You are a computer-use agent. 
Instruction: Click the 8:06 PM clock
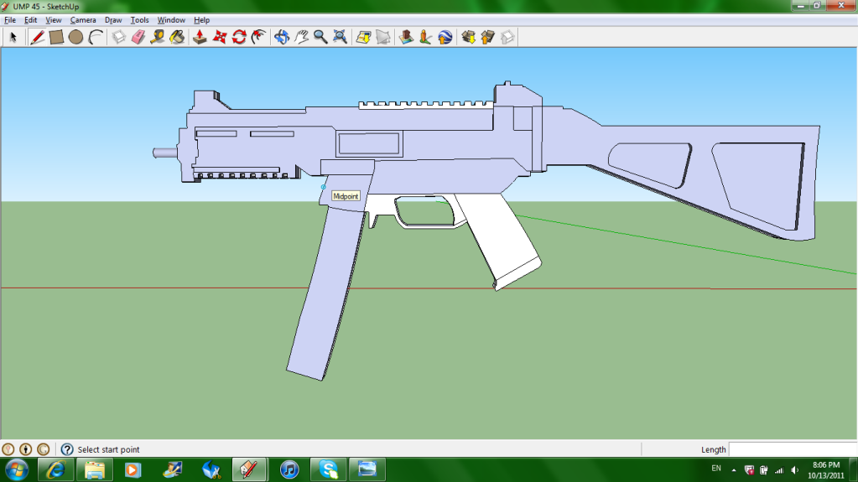coord(826,465)
